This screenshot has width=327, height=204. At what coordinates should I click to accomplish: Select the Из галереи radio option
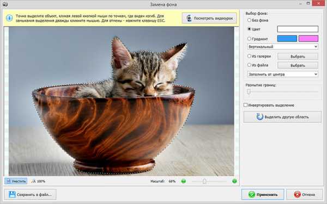tap(249, 56)
